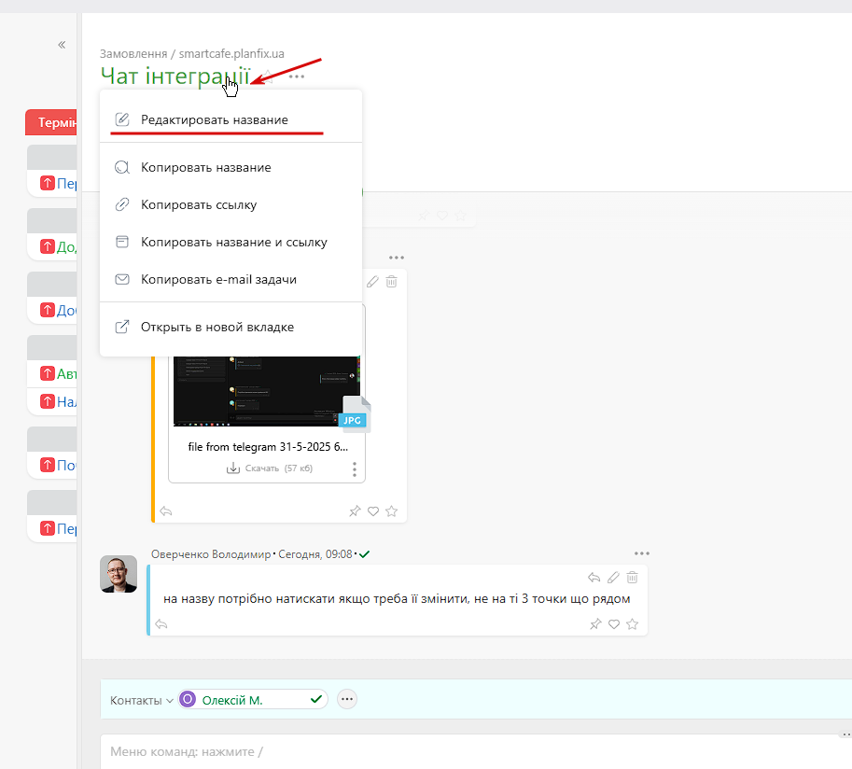Focus the message field "Меню команд: нажмите /"
Viewport: 852px width, 769px height.
click(475, 751)
